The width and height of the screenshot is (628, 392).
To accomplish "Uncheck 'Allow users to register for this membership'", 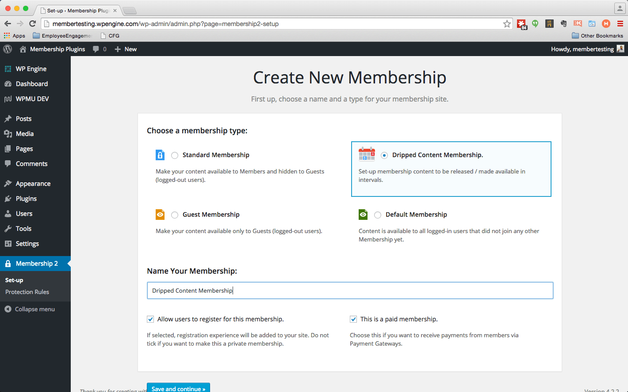I will (151, 319).
